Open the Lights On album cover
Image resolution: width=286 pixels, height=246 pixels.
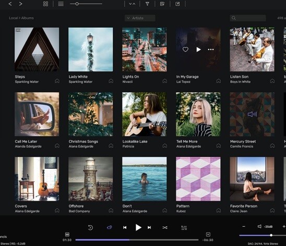point(145,50)
